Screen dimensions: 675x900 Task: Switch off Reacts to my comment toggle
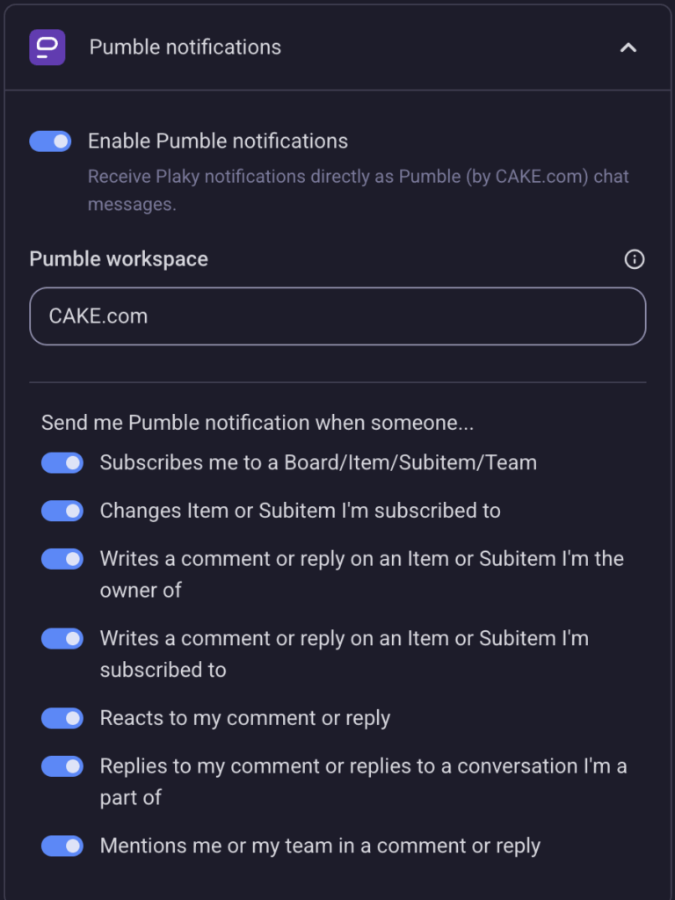coord(62,718)
